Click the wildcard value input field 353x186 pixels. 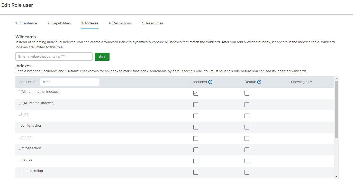54,57
